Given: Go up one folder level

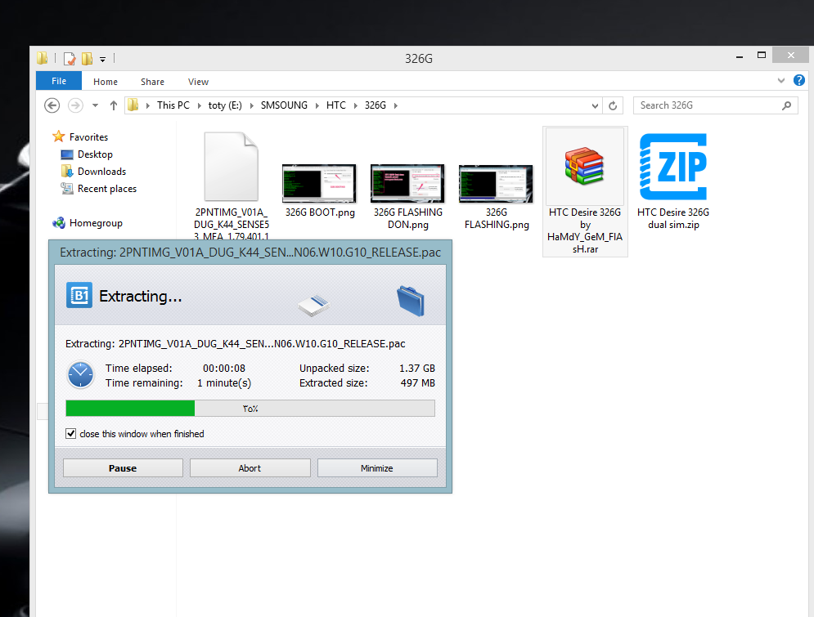Looking at the screenshot, I should (114, 105).
